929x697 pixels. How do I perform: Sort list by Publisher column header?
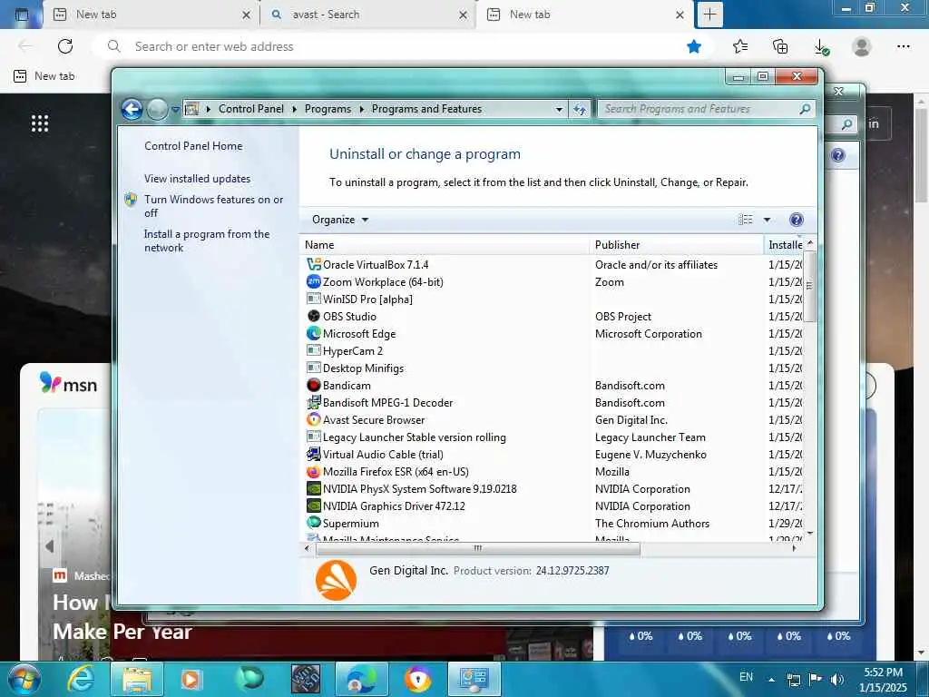coord(677,245)
